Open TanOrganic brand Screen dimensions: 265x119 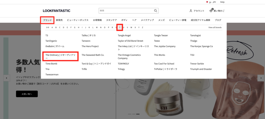tap(51, 41)
